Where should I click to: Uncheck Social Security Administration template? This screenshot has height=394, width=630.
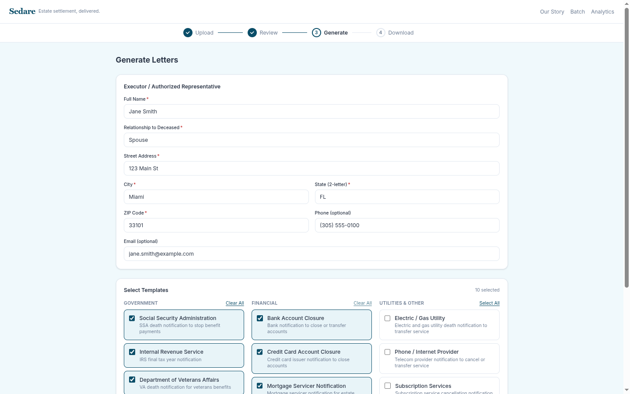[132, 318]
